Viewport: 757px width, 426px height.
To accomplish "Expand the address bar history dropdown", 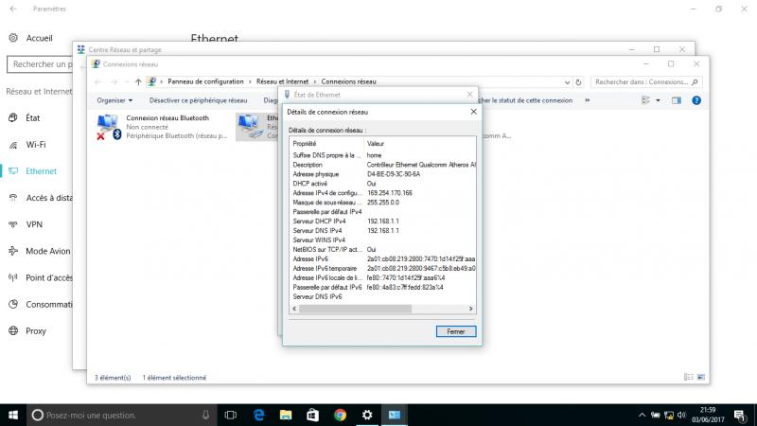I will 567,82.
